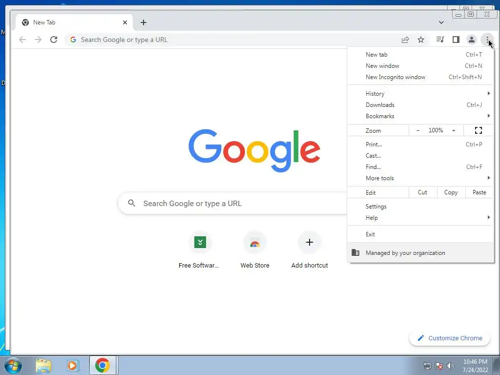Bookmark this tab with the star icon
Screen dimensions: 500x375
coord(421,40)
